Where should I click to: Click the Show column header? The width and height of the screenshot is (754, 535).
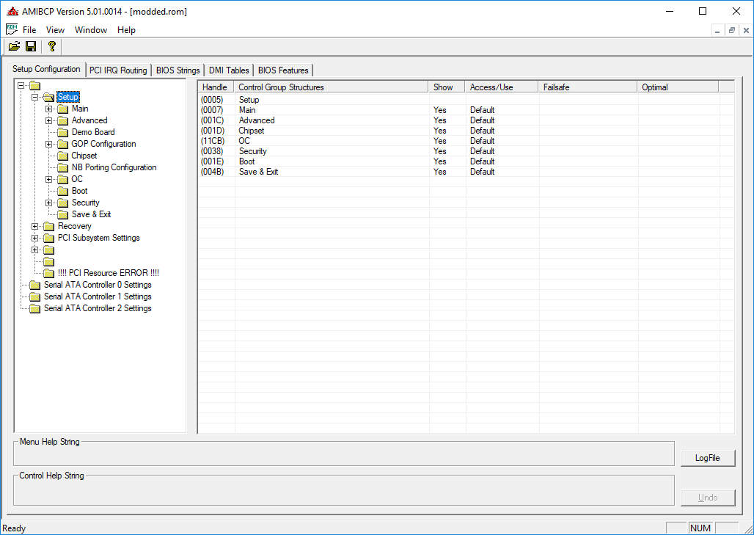tap(447, 87)
